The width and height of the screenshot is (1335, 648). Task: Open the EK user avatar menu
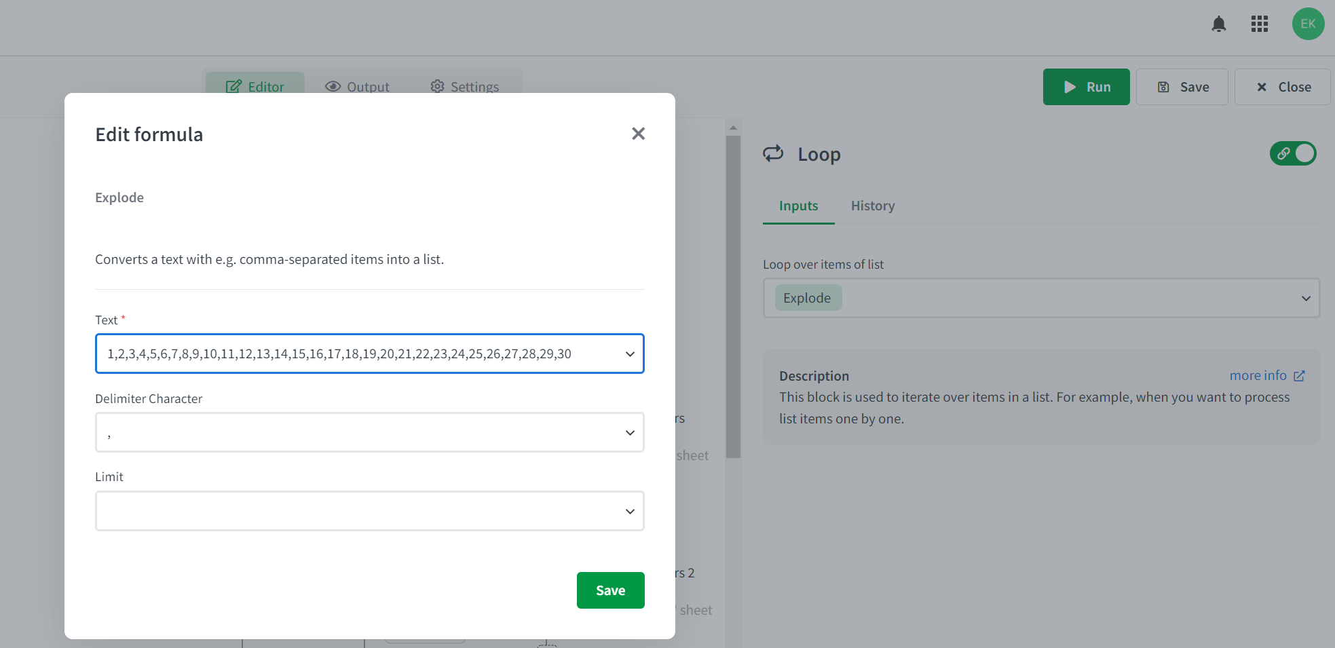(x=1308, y=24)
